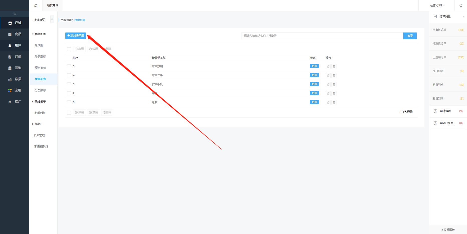Click the 禁用 button below the table
The width and height of the screenshot is (467, 234).
tap(93, 112)
